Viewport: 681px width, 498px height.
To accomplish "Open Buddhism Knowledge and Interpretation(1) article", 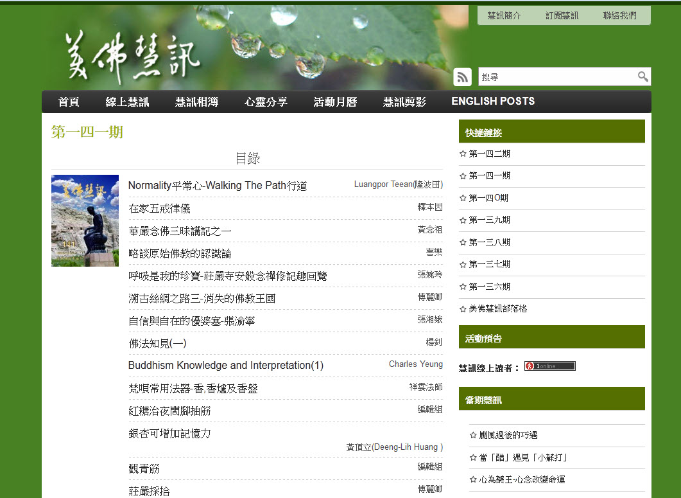I will (225, 365).
